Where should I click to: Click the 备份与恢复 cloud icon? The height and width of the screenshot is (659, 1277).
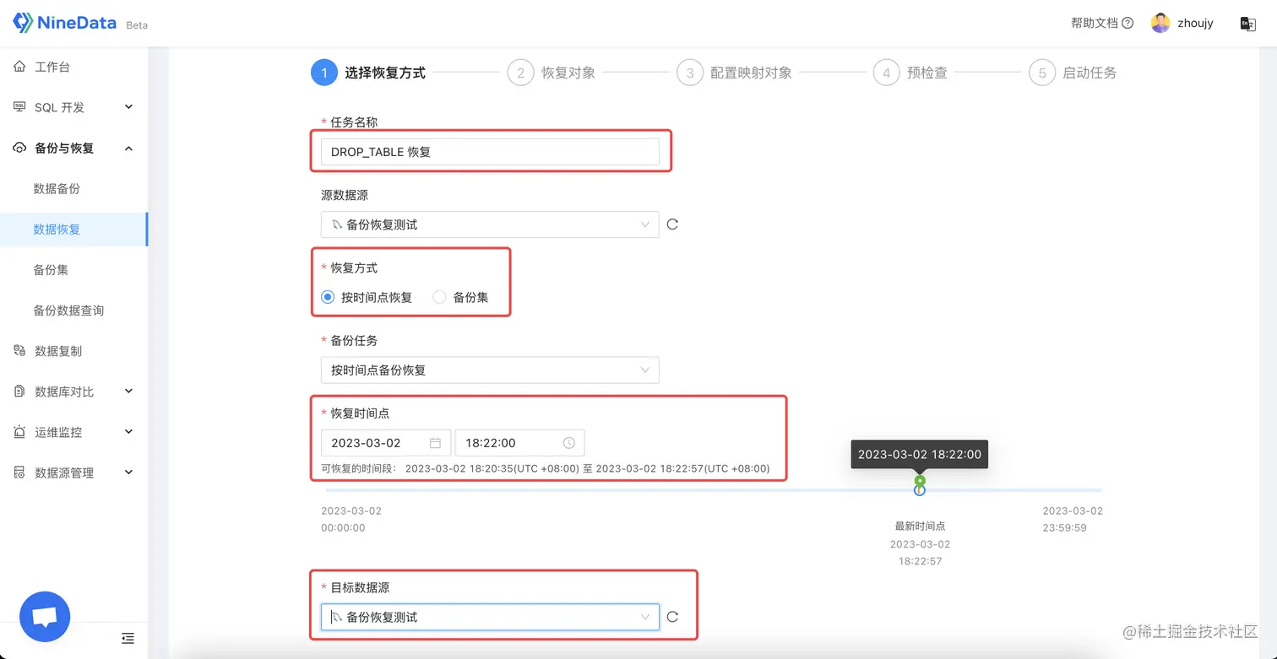19,148
